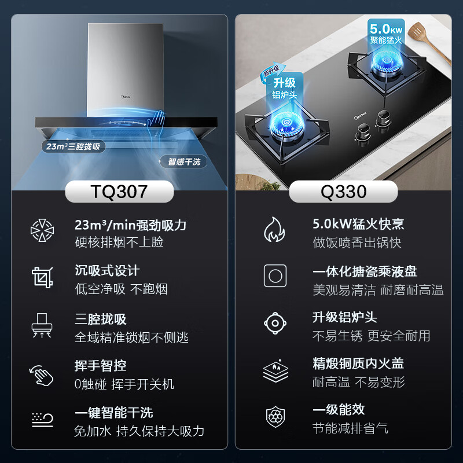Click the hand wave control icon
Screen dimensions: 463x463
41,375
